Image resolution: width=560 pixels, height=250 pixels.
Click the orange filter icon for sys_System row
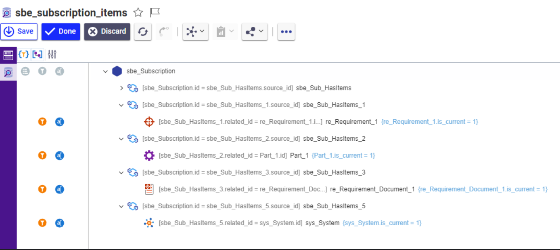pyautogui.click(x=42, y=223)
